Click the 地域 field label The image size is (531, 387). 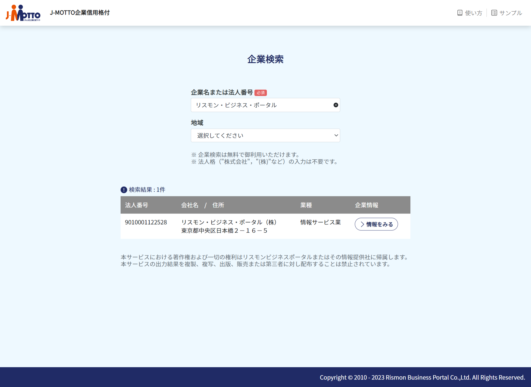tap(197, 123)
